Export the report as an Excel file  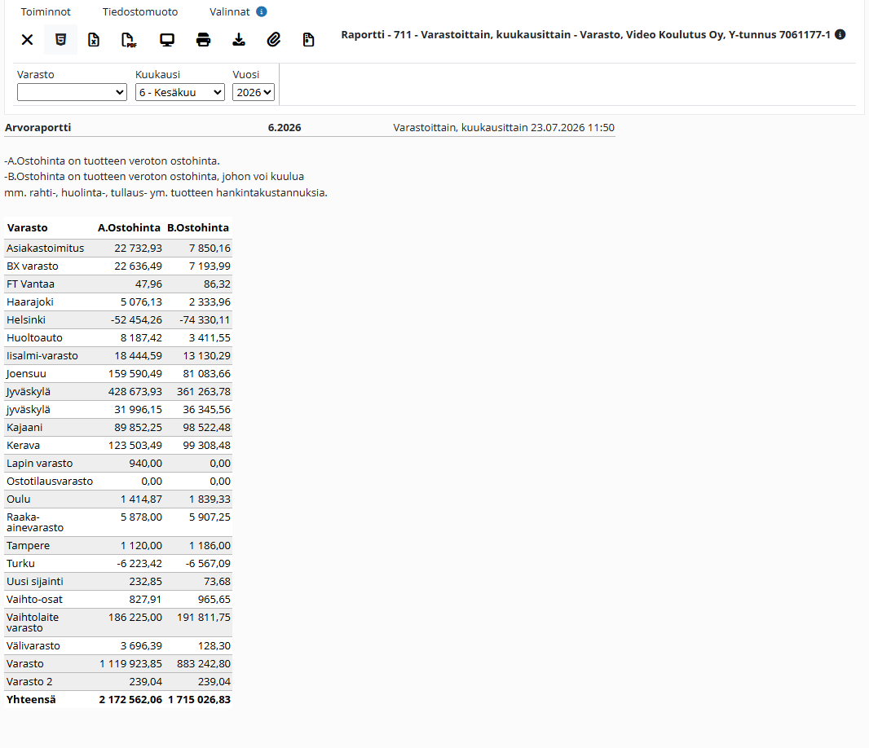(94, 39)
